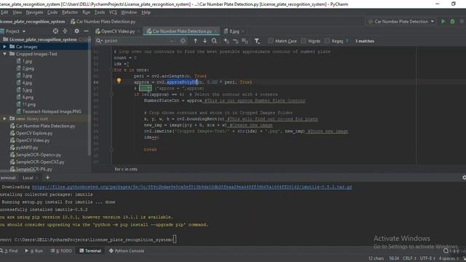The height and width of the screenshot is (262, 466).
Task: Click the 4 spaces indent status entry
Action: click(x=449, y=258)
